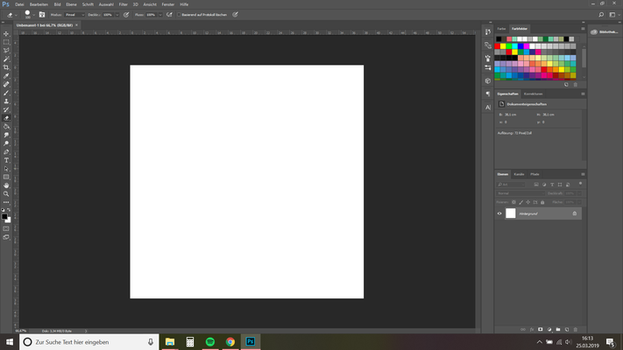
Task: Select the Crop tool
Action: (x=6, y=67)
